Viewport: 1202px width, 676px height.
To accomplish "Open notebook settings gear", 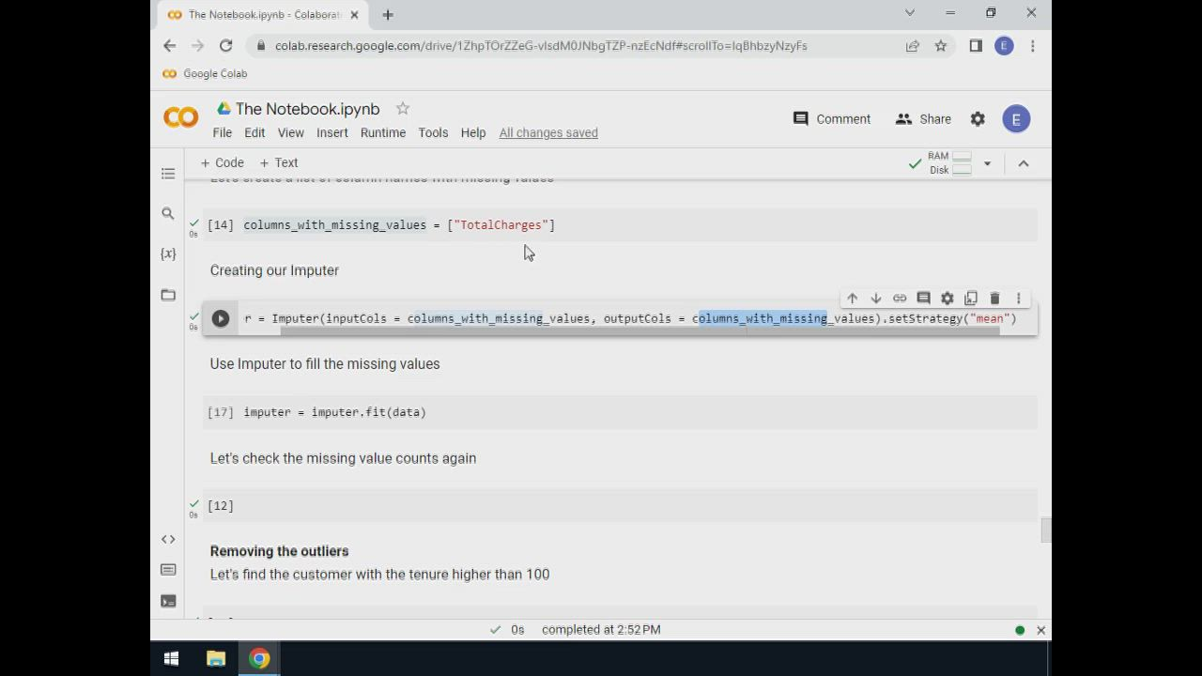I will (978, 119).
